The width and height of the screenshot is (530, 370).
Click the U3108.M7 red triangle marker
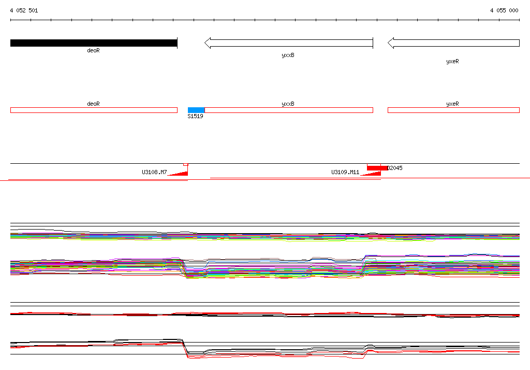click(180, 173)
